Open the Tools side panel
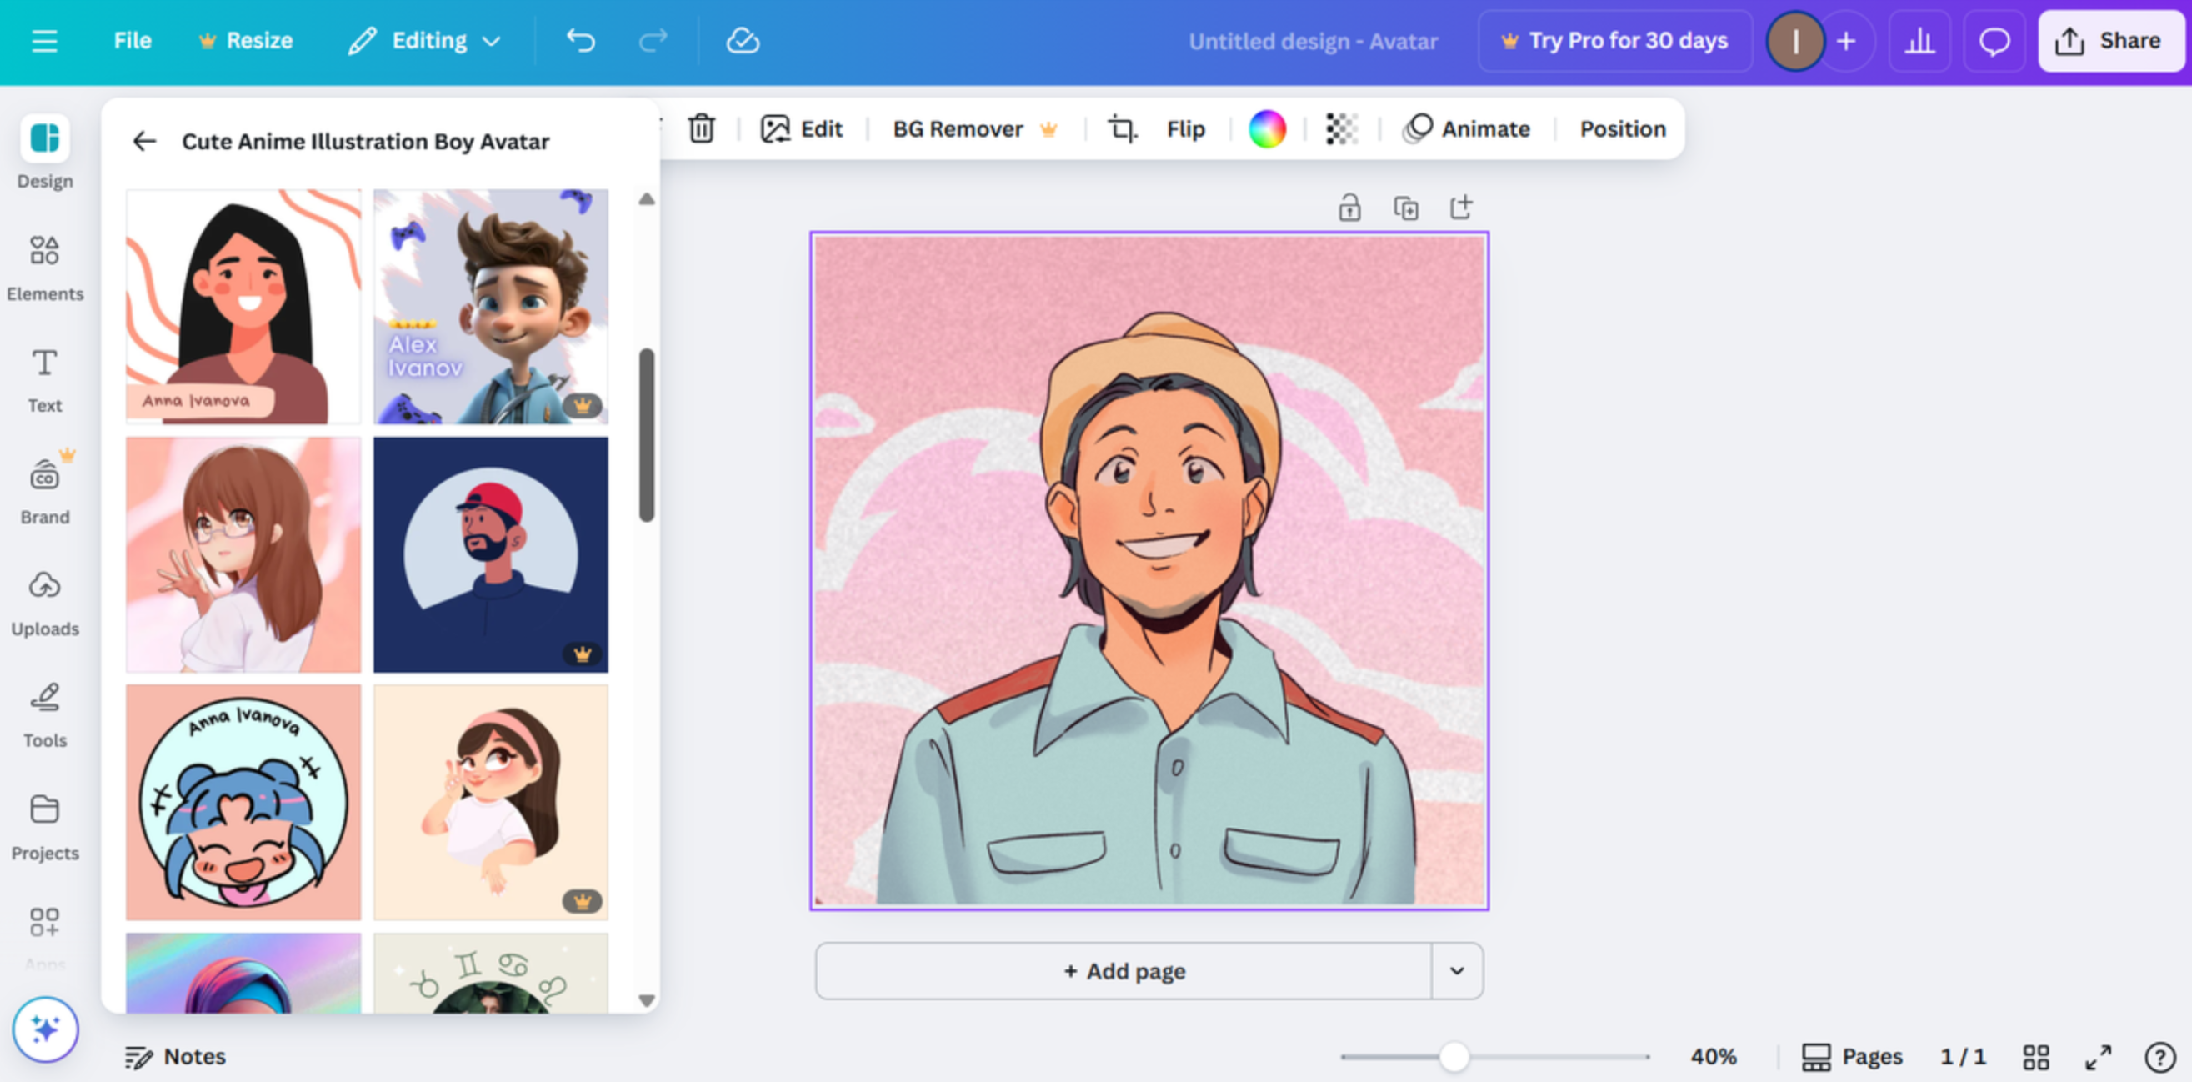Image resolution: width=2192 pixels, height=1082 pixels. point(45,715)
